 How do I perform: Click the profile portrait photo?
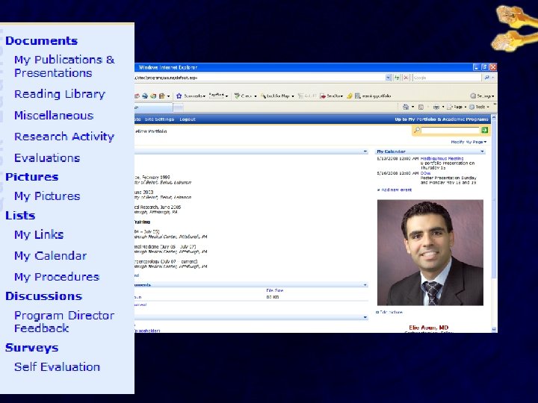pos(430,252)
